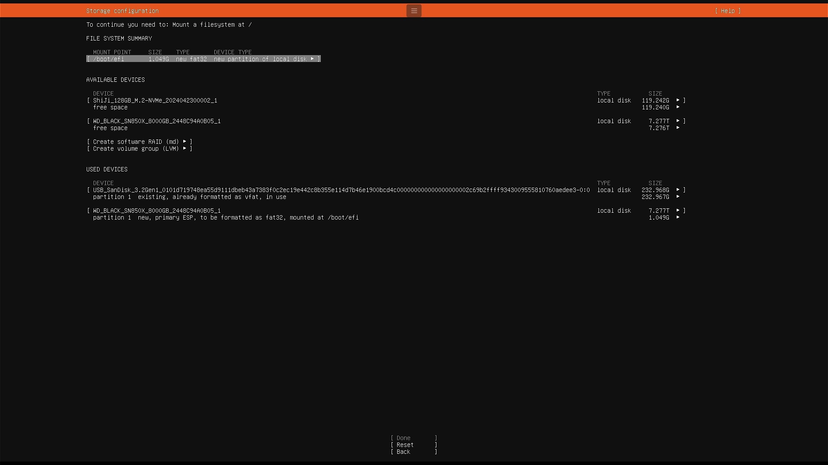Open the 119.240G free space arrow
Screen dimensions: 828x465
click(678, 107)
